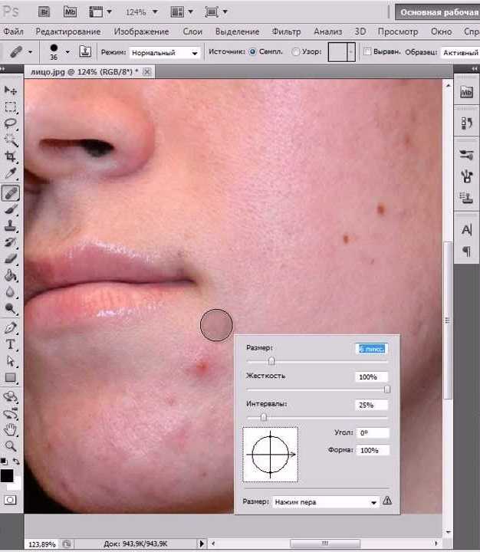Open the Character panel icon

(x=466, y=230)
